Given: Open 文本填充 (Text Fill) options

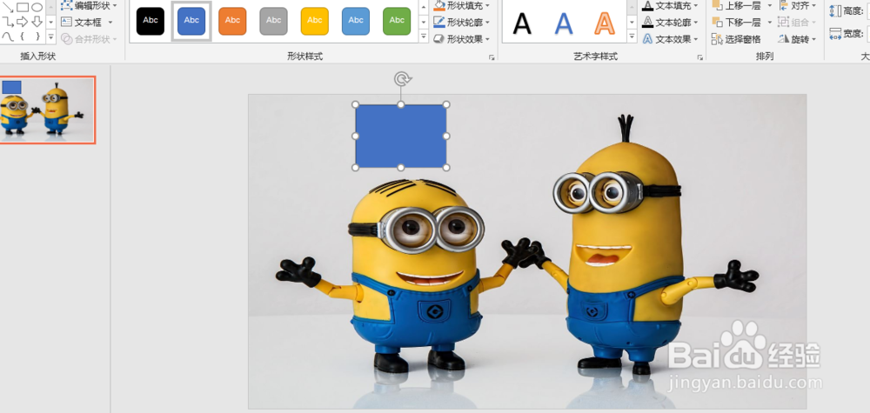Looking at the screenshot, I should click(670, 5).
